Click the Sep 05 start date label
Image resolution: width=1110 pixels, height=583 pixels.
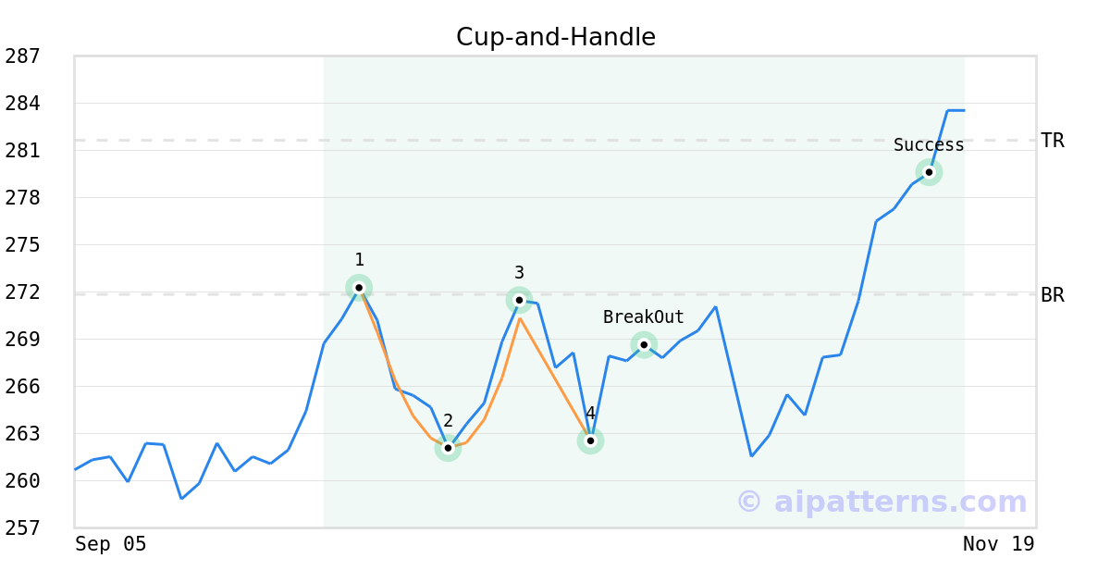coord(111,544)
